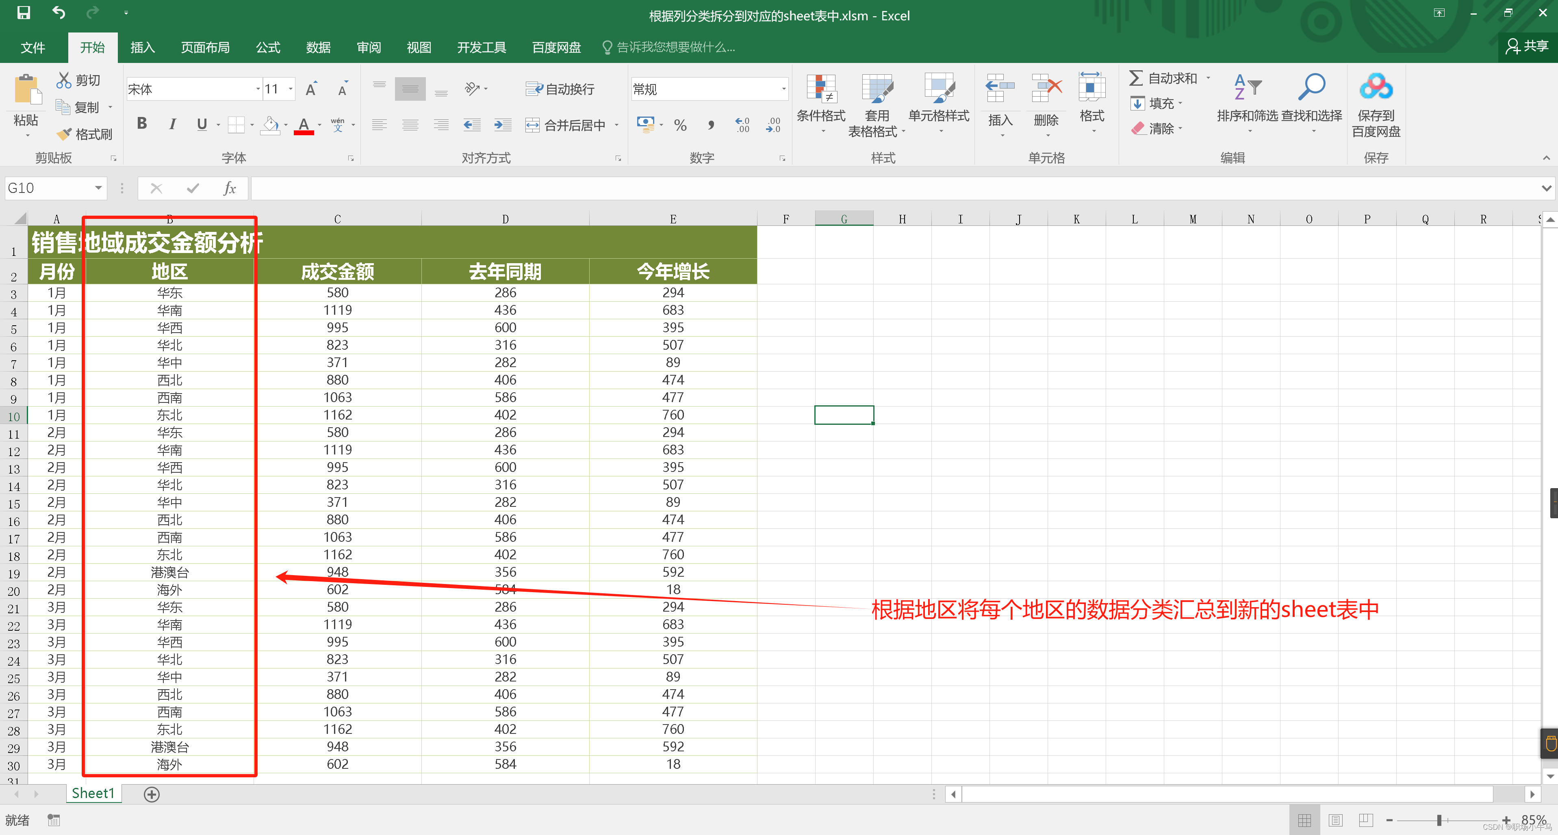The height and width of the screenshot is (835, 1558).
Task: Click the Insert Function fx button
Action: coord(230,188)
